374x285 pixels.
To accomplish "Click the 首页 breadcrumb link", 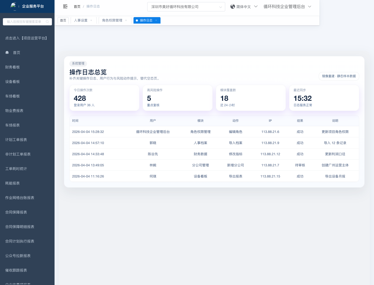I will click(x=77, y=6).
